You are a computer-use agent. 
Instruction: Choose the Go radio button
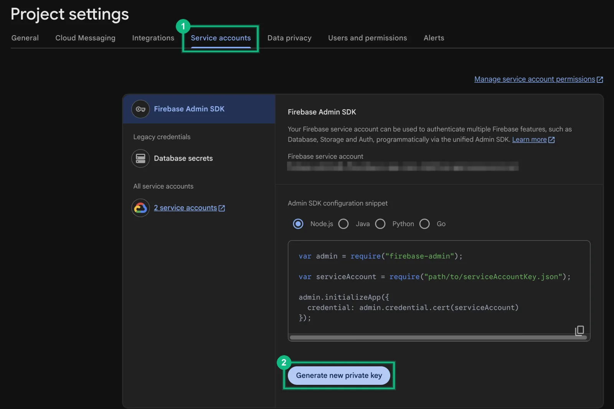point(424,224)
